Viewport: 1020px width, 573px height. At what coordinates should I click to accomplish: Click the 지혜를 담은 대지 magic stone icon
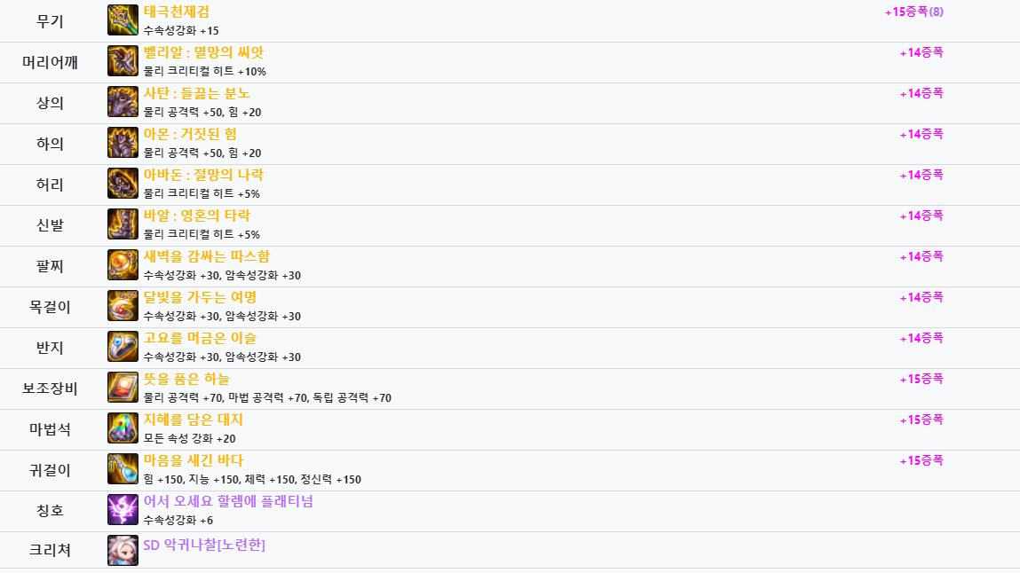(x=123, y=428)
